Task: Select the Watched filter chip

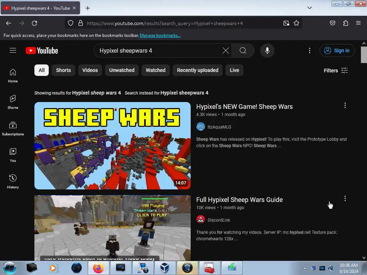Action: tap(156, 70)
